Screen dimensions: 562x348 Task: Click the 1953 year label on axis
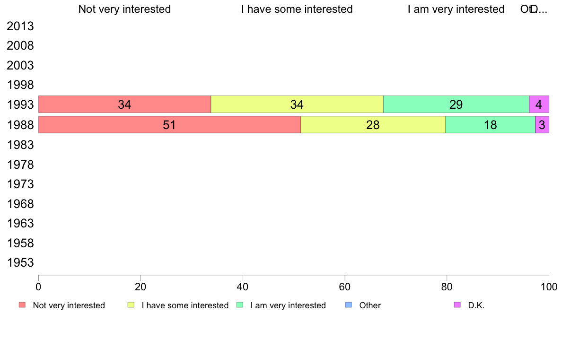pyautogui.click(x=20, y=263)
